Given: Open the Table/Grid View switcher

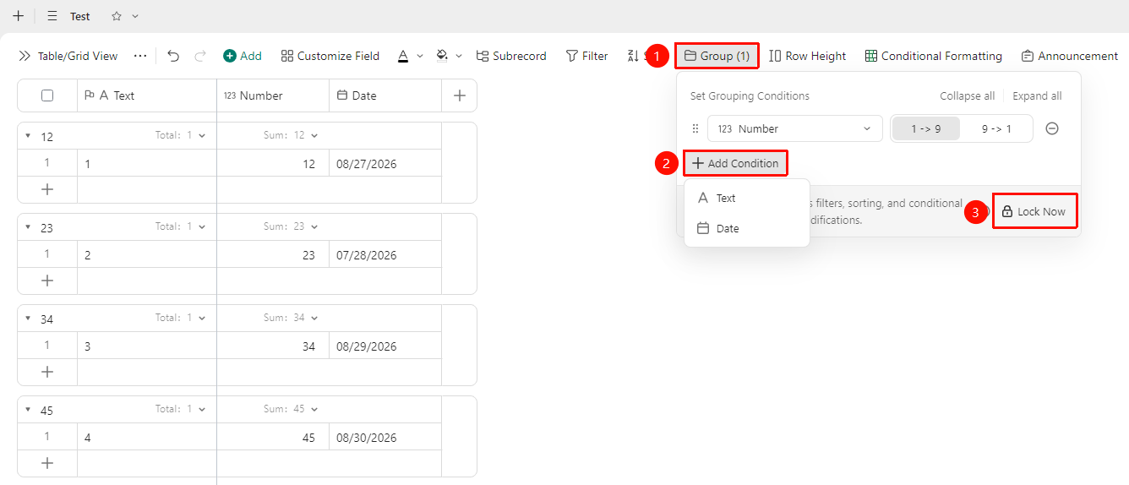Looking at the screenshot, I should coord(68,56).
